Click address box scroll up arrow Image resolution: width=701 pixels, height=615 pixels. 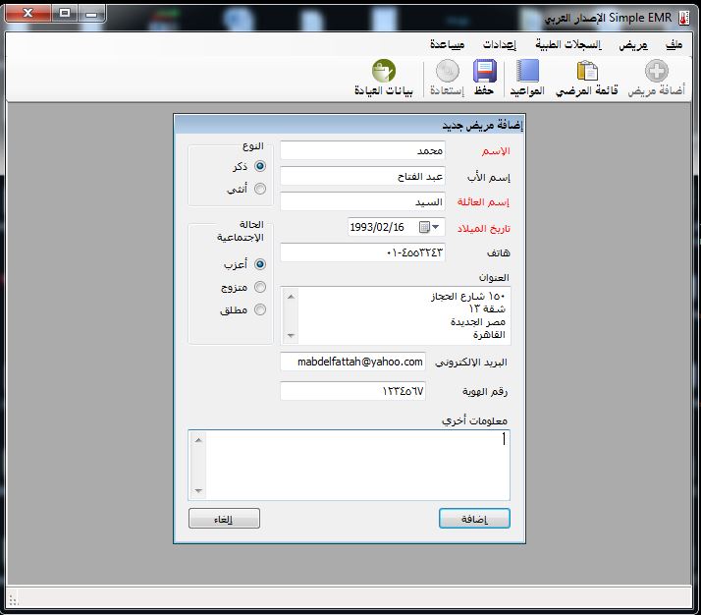click(x=291, y=297)
